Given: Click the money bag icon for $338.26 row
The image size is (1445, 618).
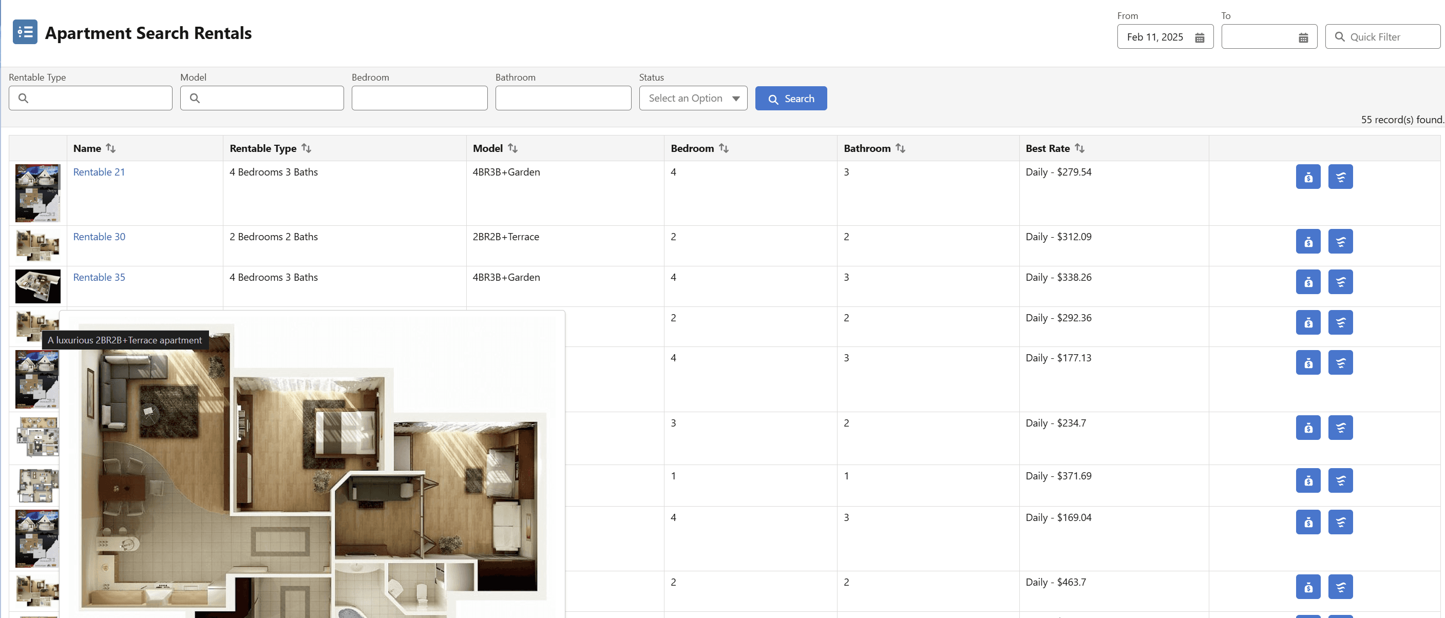Looking at the screenshot, I should click(x=1307, y=281).
